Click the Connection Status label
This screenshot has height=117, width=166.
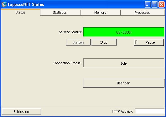click(x=67, y=63)
